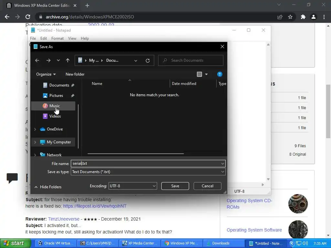
Task: Go up one folder level
Action: pyautogui.click(x=68, y=60)
